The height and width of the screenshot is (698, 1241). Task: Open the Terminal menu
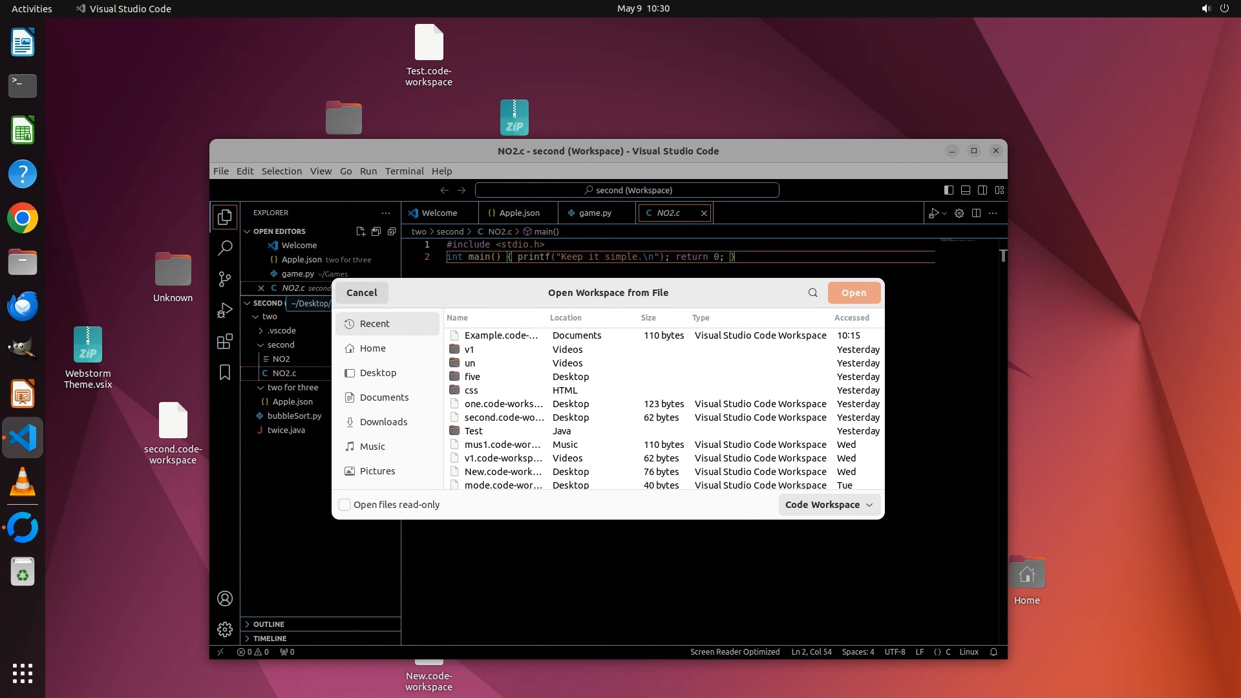[404, 171]
